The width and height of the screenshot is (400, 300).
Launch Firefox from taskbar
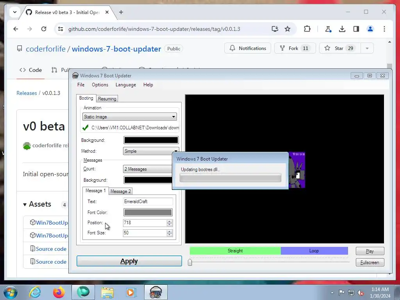[x=59, y=292]
